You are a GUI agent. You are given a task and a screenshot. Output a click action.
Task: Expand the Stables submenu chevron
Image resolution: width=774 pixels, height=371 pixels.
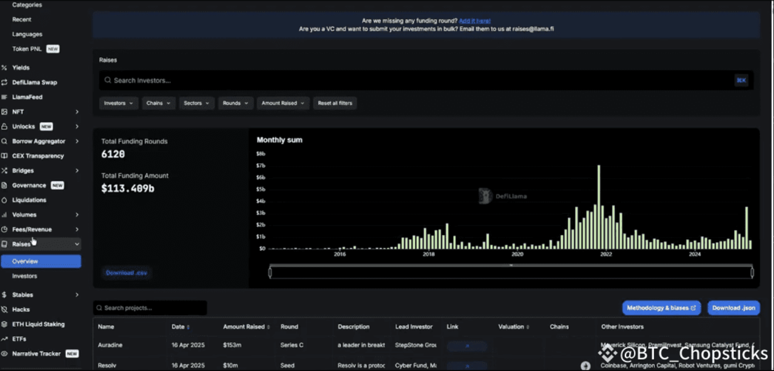[x=77, y=295]
